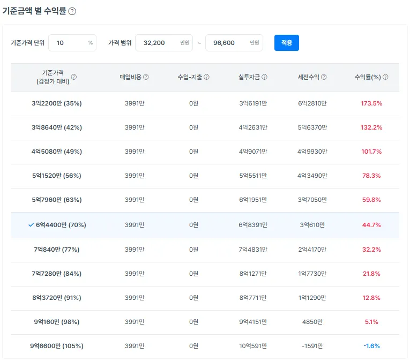Click actual investment 10억591만
The image size is (410, 362).
click(x=253, y=346)
